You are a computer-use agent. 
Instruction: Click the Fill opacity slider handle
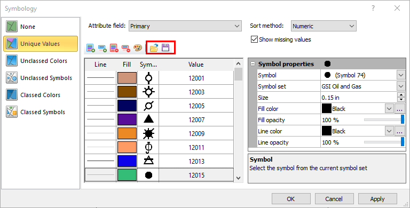click(403, 120)
